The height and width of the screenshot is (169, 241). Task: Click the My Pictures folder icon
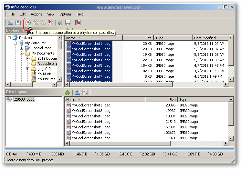(x=34, y=79)
